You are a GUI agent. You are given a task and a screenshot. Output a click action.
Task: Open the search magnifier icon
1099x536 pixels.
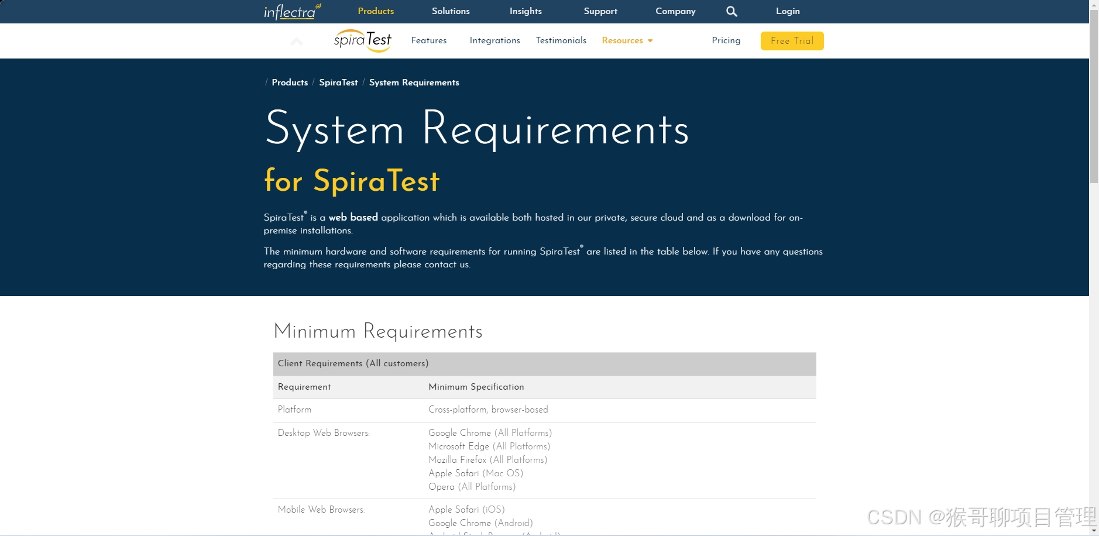pos(731,11)
